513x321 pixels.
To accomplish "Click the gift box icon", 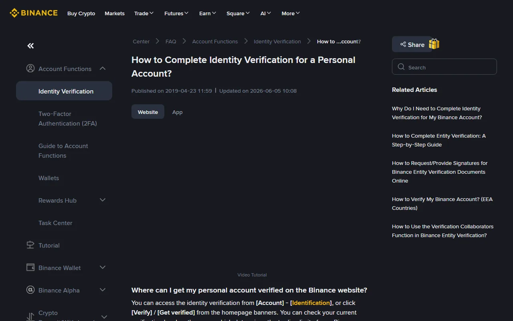I will point(434,44).
